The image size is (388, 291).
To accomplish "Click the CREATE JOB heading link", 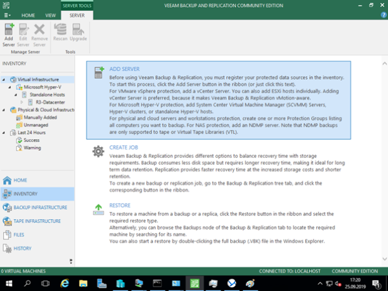I will tap(123, 147).
